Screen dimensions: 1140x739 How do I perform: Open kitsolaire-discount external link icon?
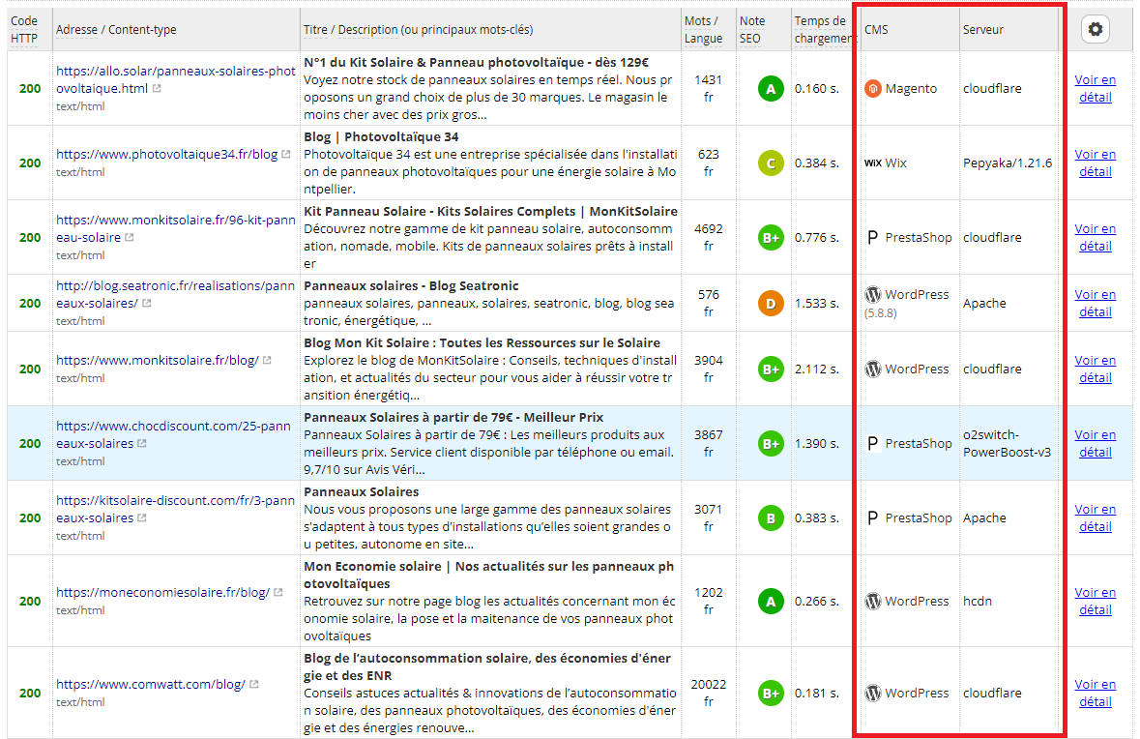coord(142,517)
